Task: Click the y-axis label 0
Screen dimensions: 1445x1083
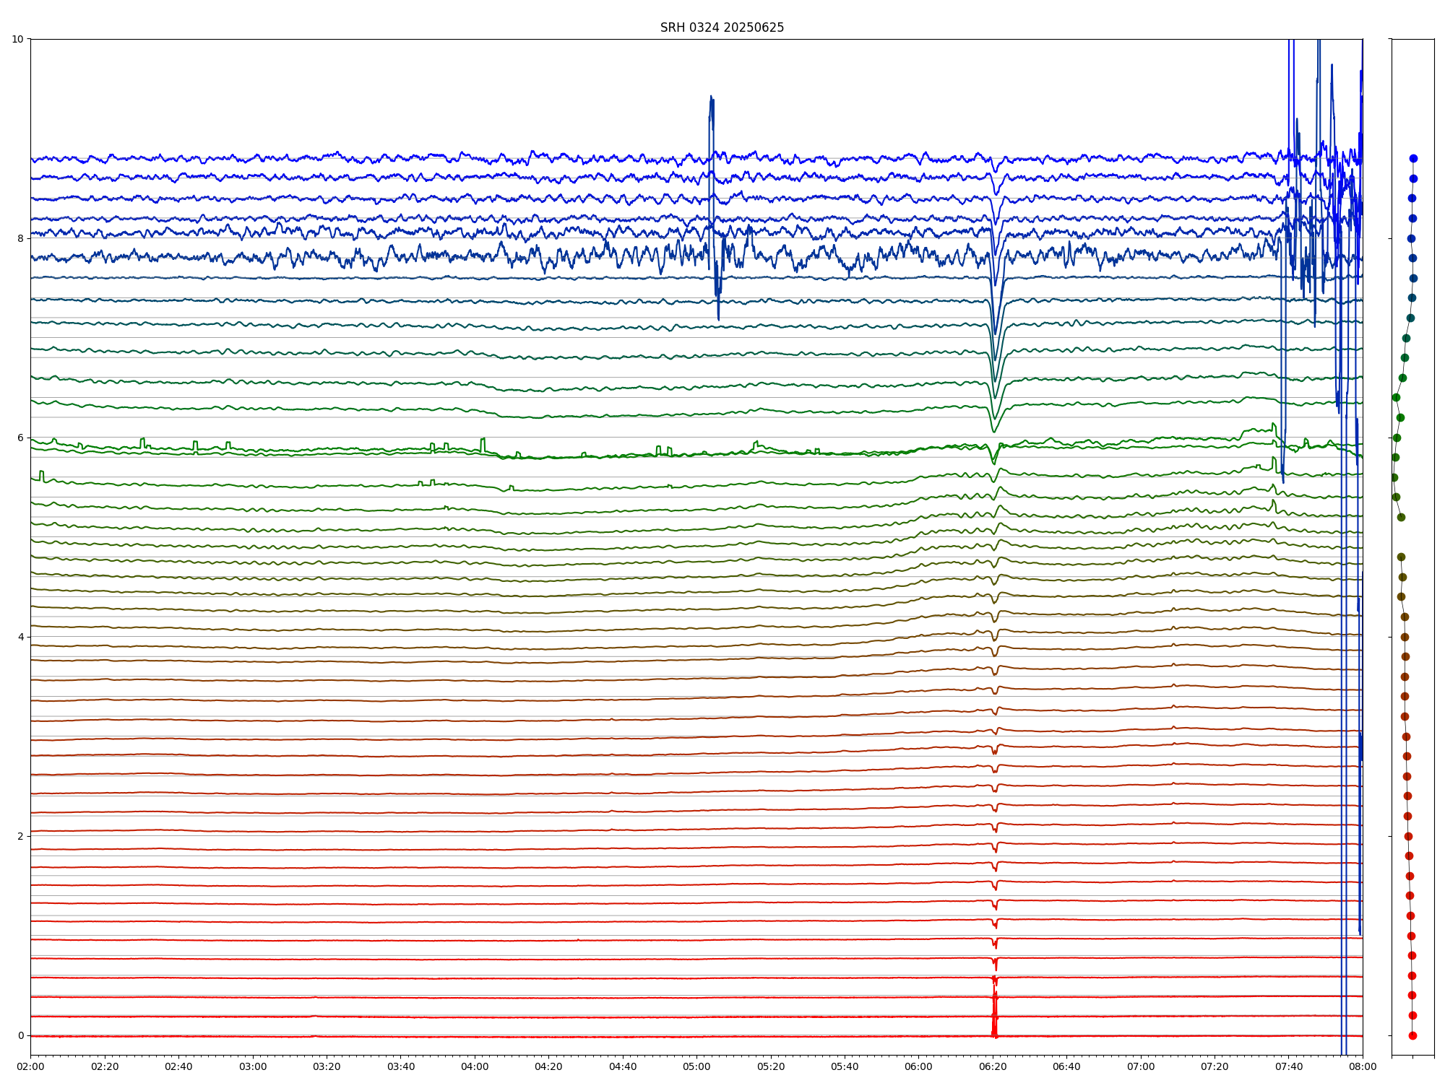Action: [20, 1035]
